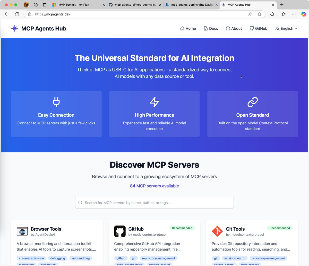Open the About page link

click(234, 28)
